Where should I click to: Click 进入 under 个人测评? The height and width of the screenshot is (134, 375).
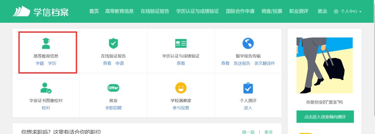[248, 108]
